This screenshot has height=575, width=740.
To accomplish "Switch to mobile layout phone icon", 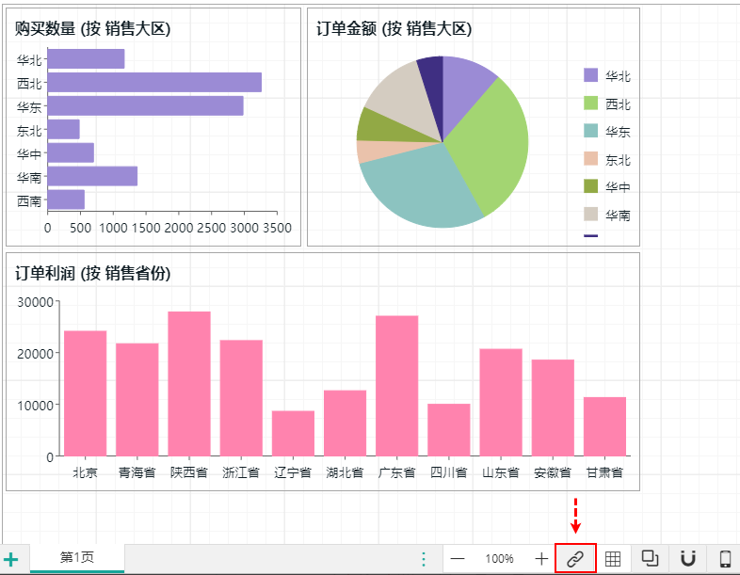I will (x=725, y=559).
